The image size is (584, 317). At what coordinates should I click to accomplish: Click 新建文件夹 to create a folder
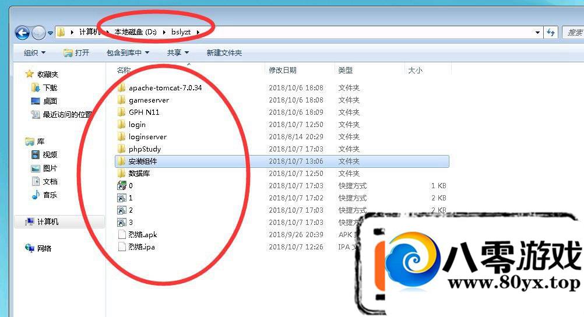click(x=224, y=53)
